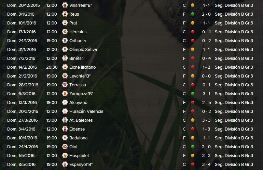Select the row radio for 20/12/2015 match
The image size is (263, 170).
(4, 5)
